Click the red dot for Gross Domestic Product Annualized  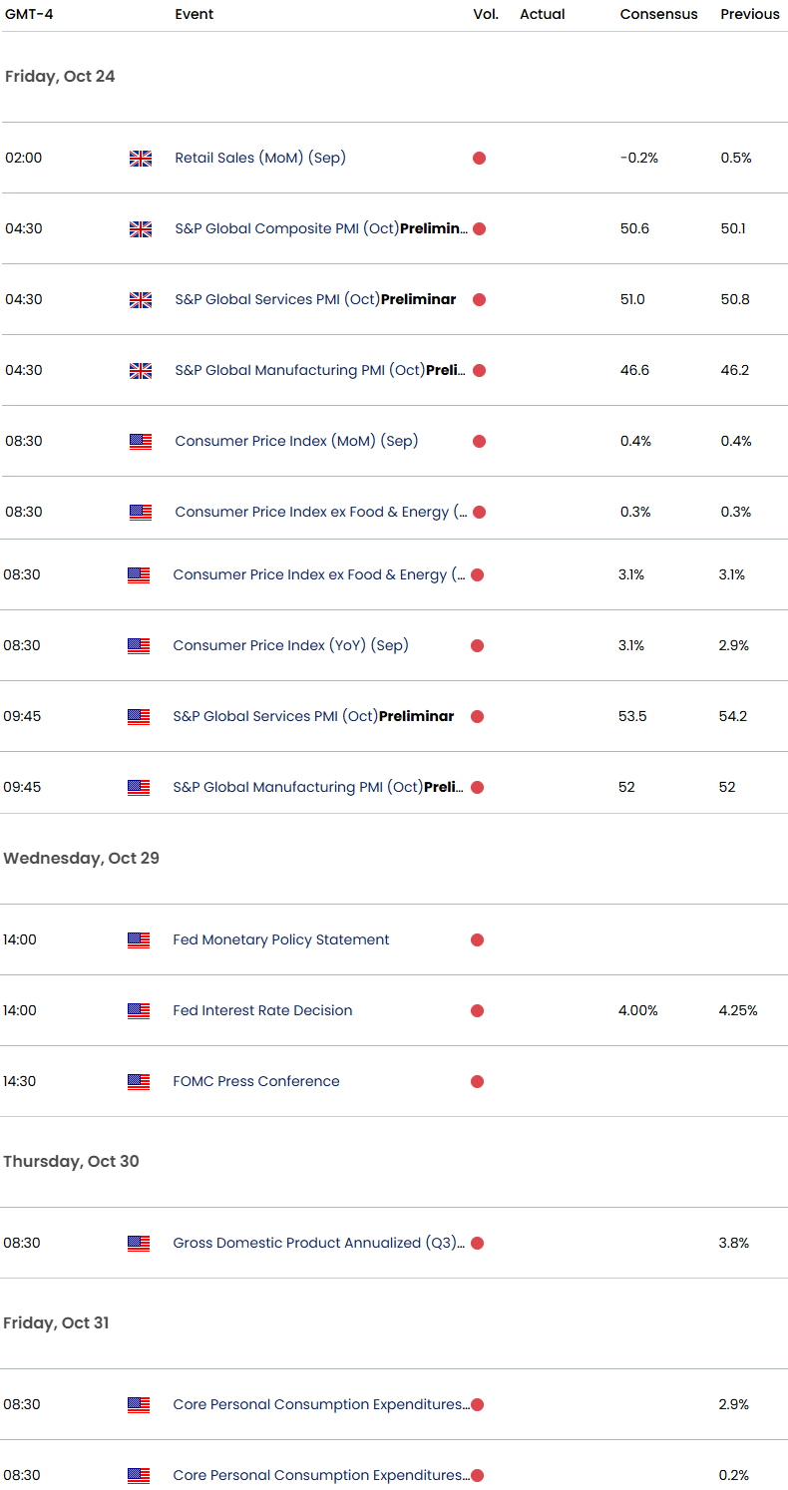[x=477, y=1243]
